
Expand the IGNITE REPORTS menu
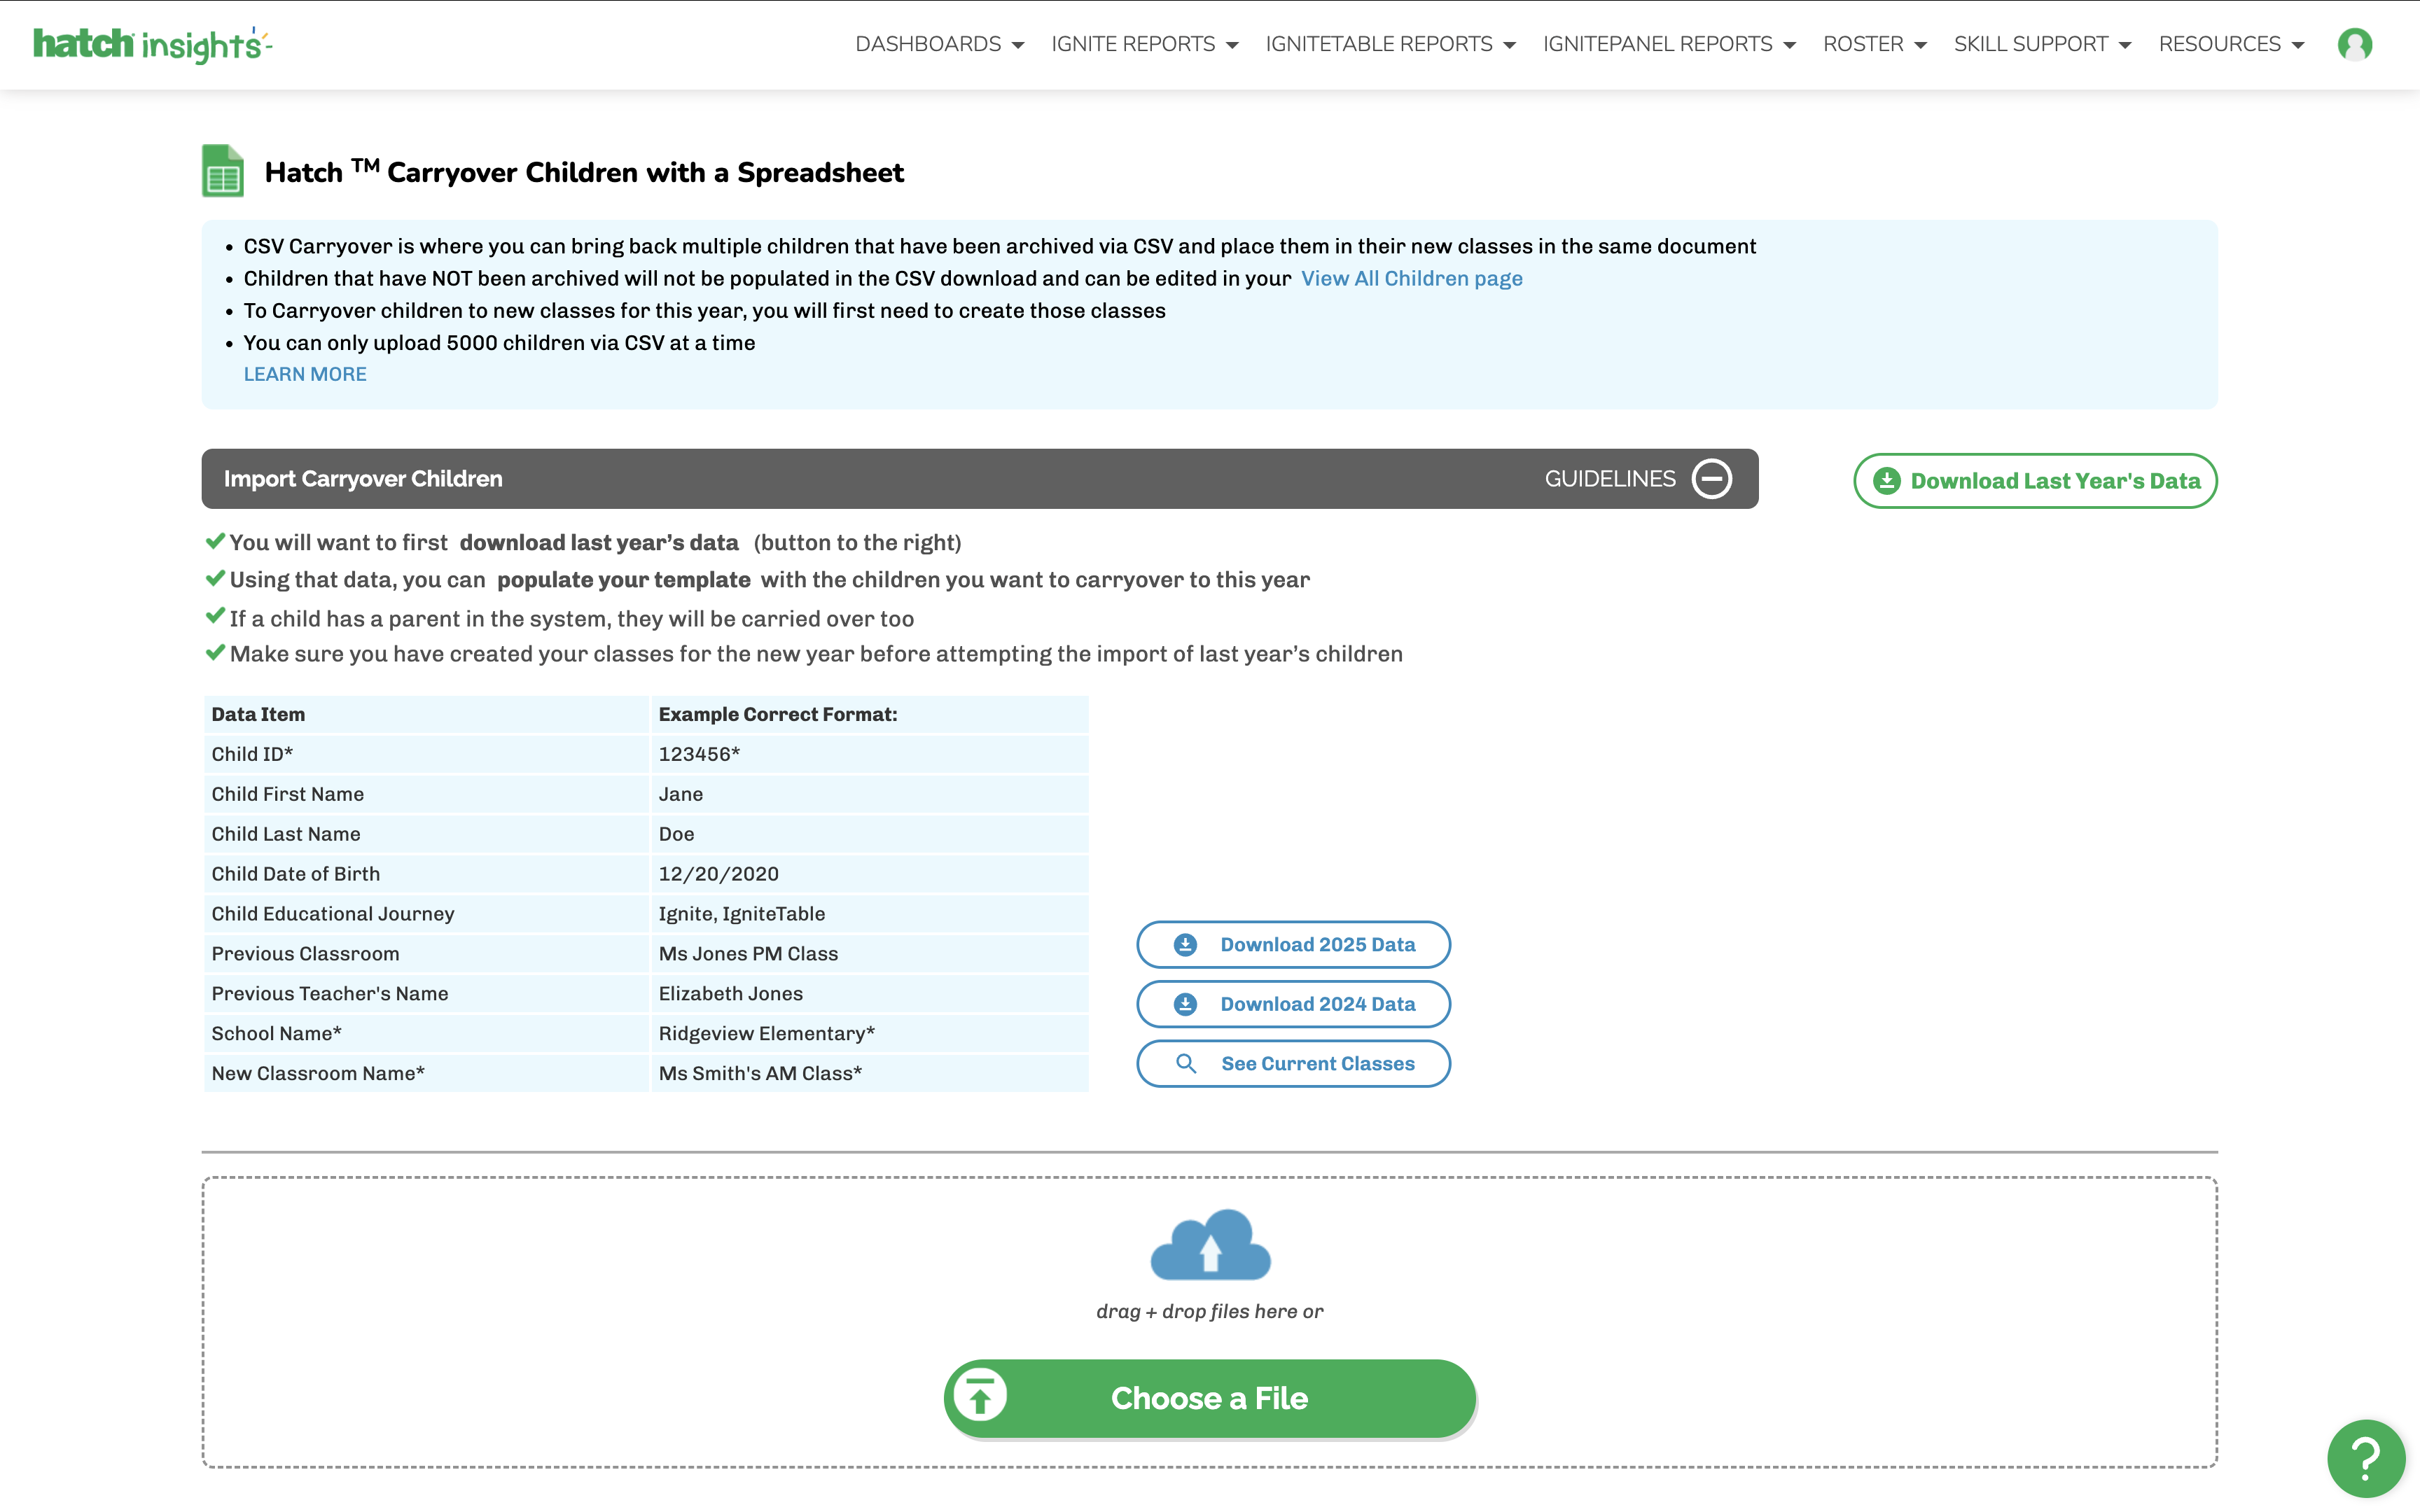tap(1145, 44)
